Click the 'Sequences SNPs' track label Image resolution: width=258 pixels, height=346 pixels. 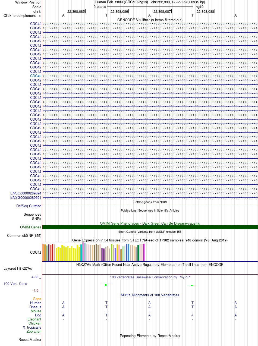32,216
